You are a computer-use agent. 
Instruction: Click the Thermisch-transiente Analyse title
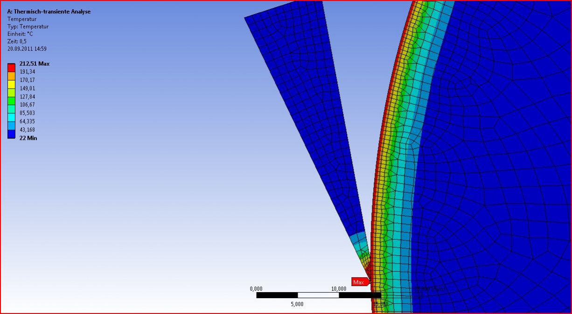[x=49, y=12]
